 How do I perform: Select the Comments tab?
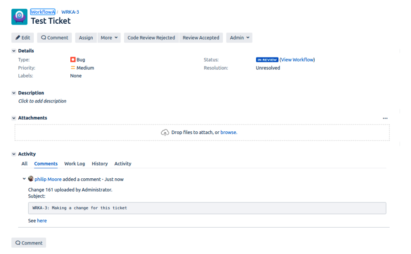(x=46, y=164)
